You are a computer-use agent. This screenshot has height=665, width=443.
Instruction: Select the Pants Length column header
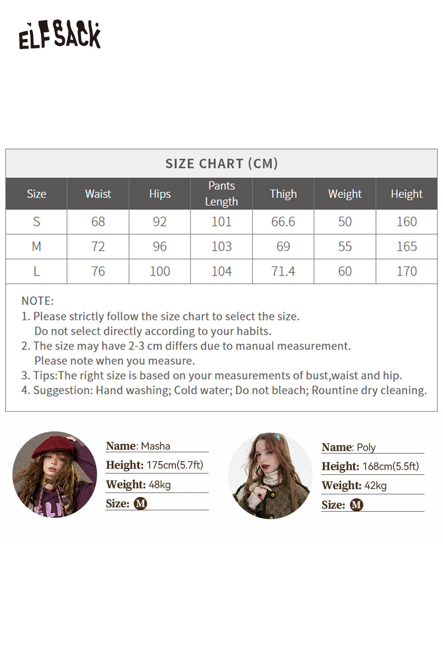221,194
